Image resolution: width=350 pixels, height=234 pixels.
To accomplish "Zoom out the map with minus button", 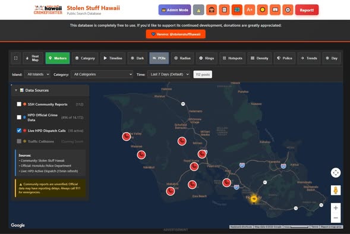I will coord(336,218).
